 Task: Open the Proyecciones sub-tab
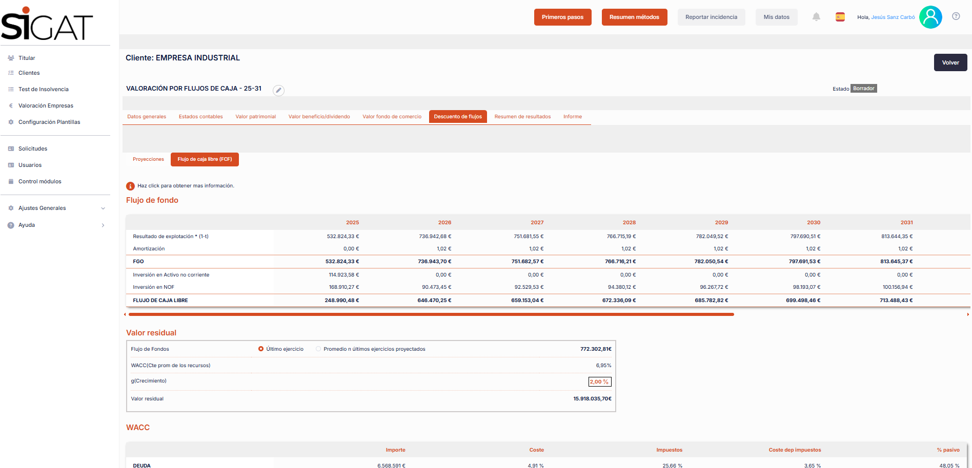pos(148,159)
